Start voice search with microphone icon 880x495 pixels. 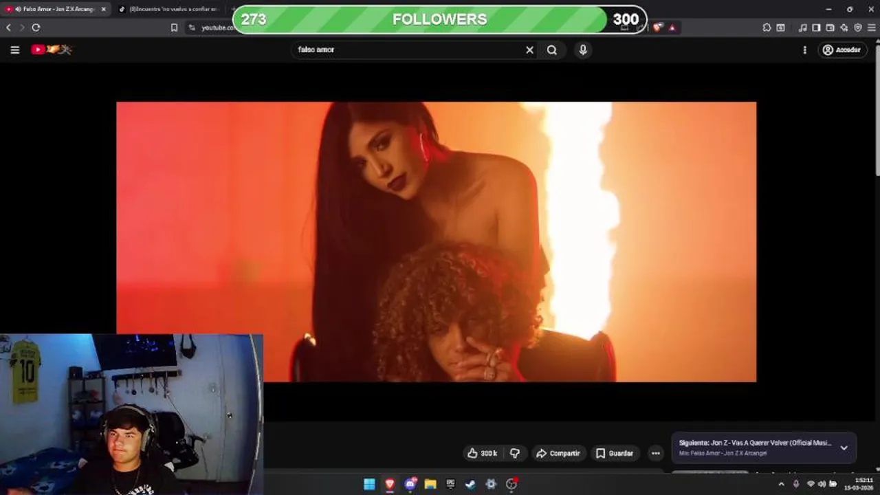click(583, 49)
